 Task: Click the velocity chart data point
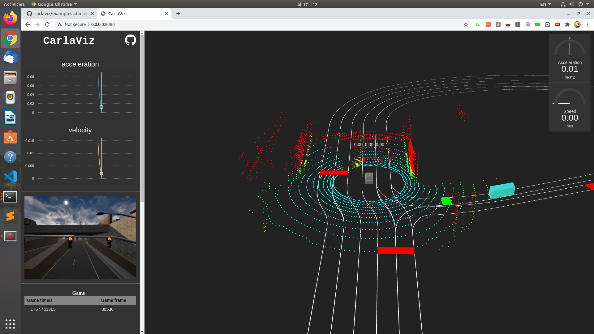tap(101, 173)
